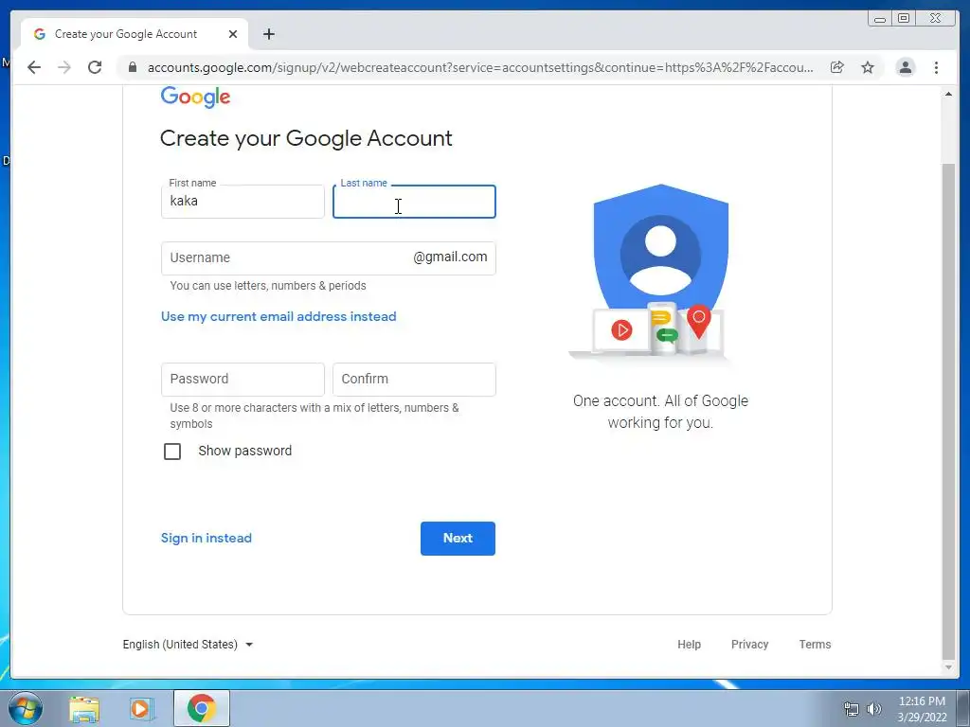970x727 pixels.
Task: Open the Windows Start menu
Action: (x=26, y=708)
